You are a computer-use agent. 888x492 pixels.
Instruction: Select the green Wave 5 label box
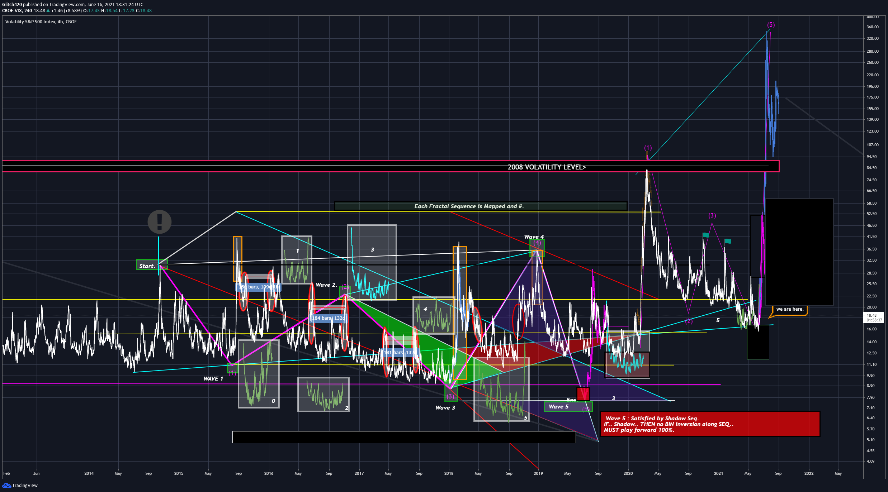coord(568,407)
